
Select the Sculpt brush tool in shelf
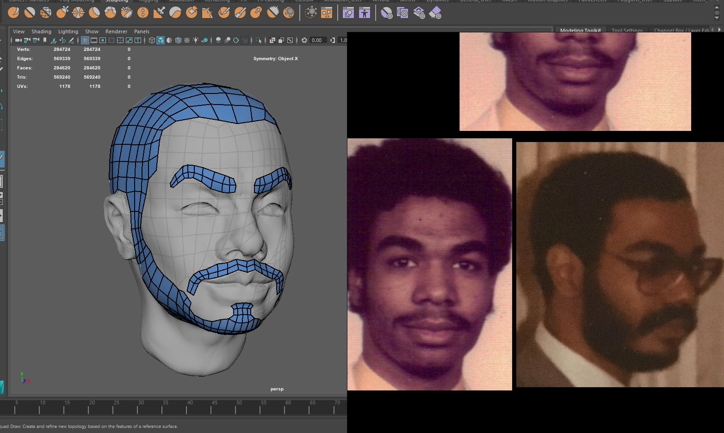click(x=13, y=13)
